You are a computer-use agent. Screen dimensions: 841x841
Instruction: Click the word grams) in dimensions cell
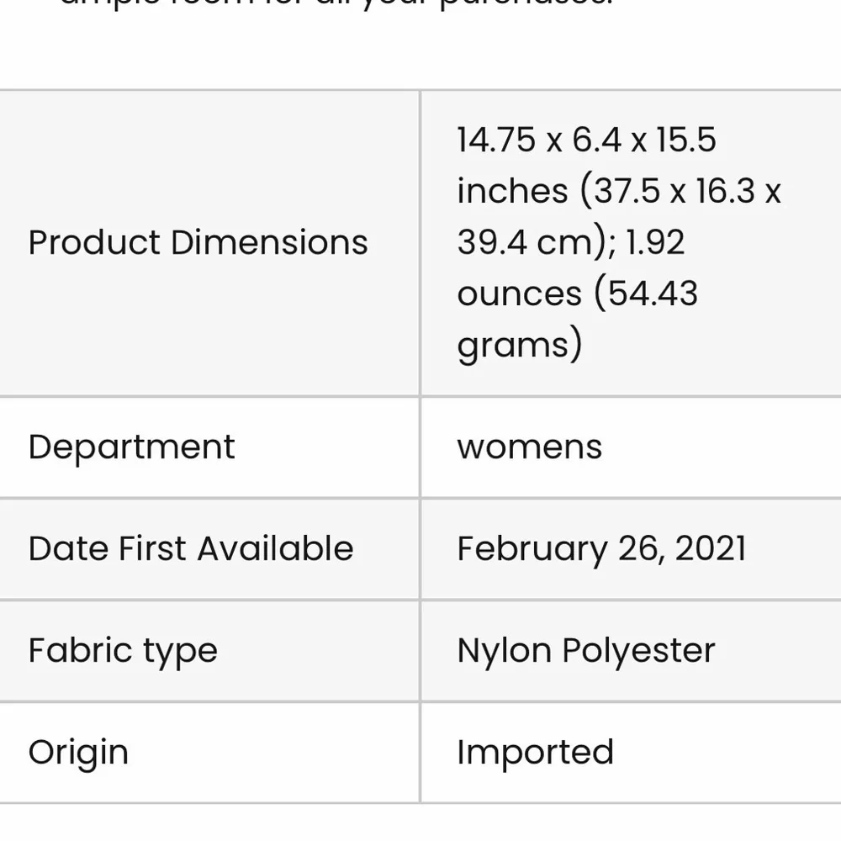tap(519, 344)
